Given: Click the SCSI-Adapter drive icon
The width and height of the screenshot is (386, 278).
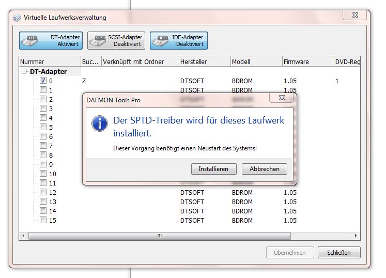Looking at the screenshot, I should click(x=98, y=41).
